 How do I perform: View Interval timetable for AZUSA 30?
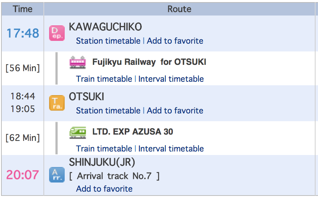click(x=171, y=149)
